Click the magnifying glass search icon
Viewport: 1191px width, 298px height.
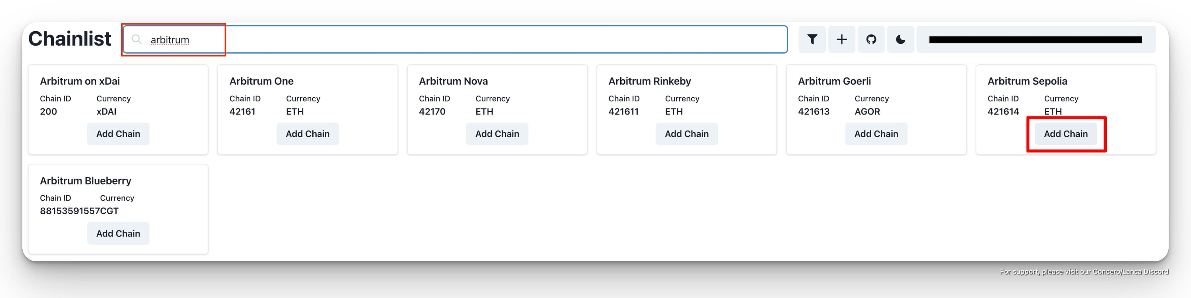[x=136, y=40]
